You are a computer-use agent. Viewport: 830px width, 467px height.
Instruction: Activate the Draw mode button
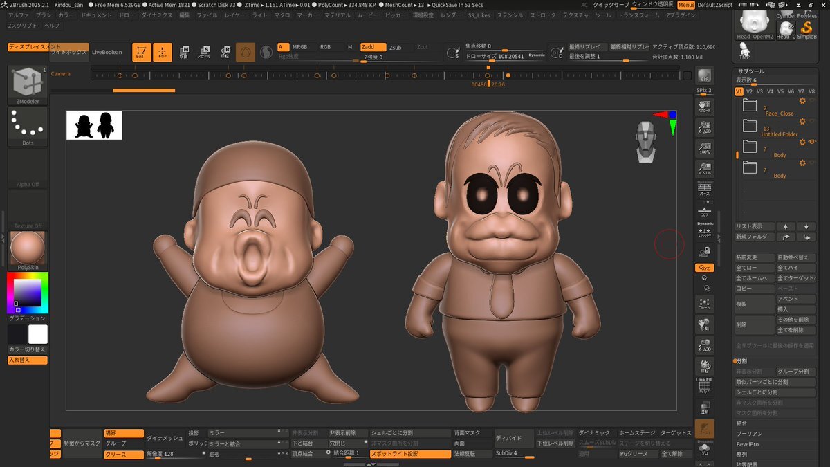163,52
